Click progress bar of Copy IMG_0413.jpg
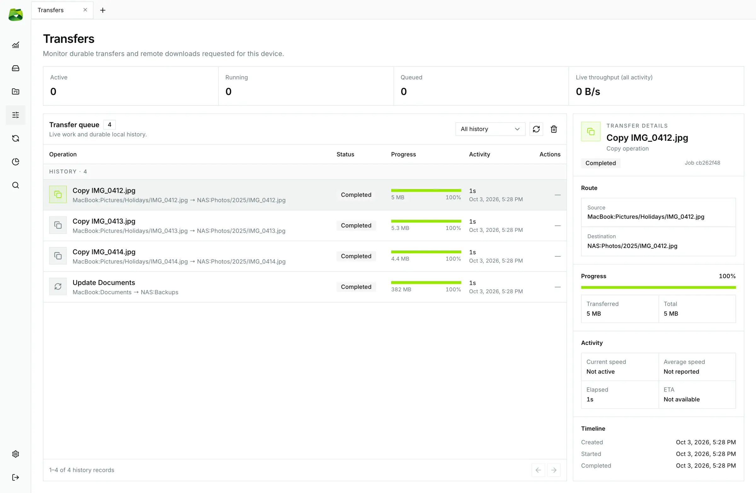This screenshot has height=493, width=756. click(426, 221)
